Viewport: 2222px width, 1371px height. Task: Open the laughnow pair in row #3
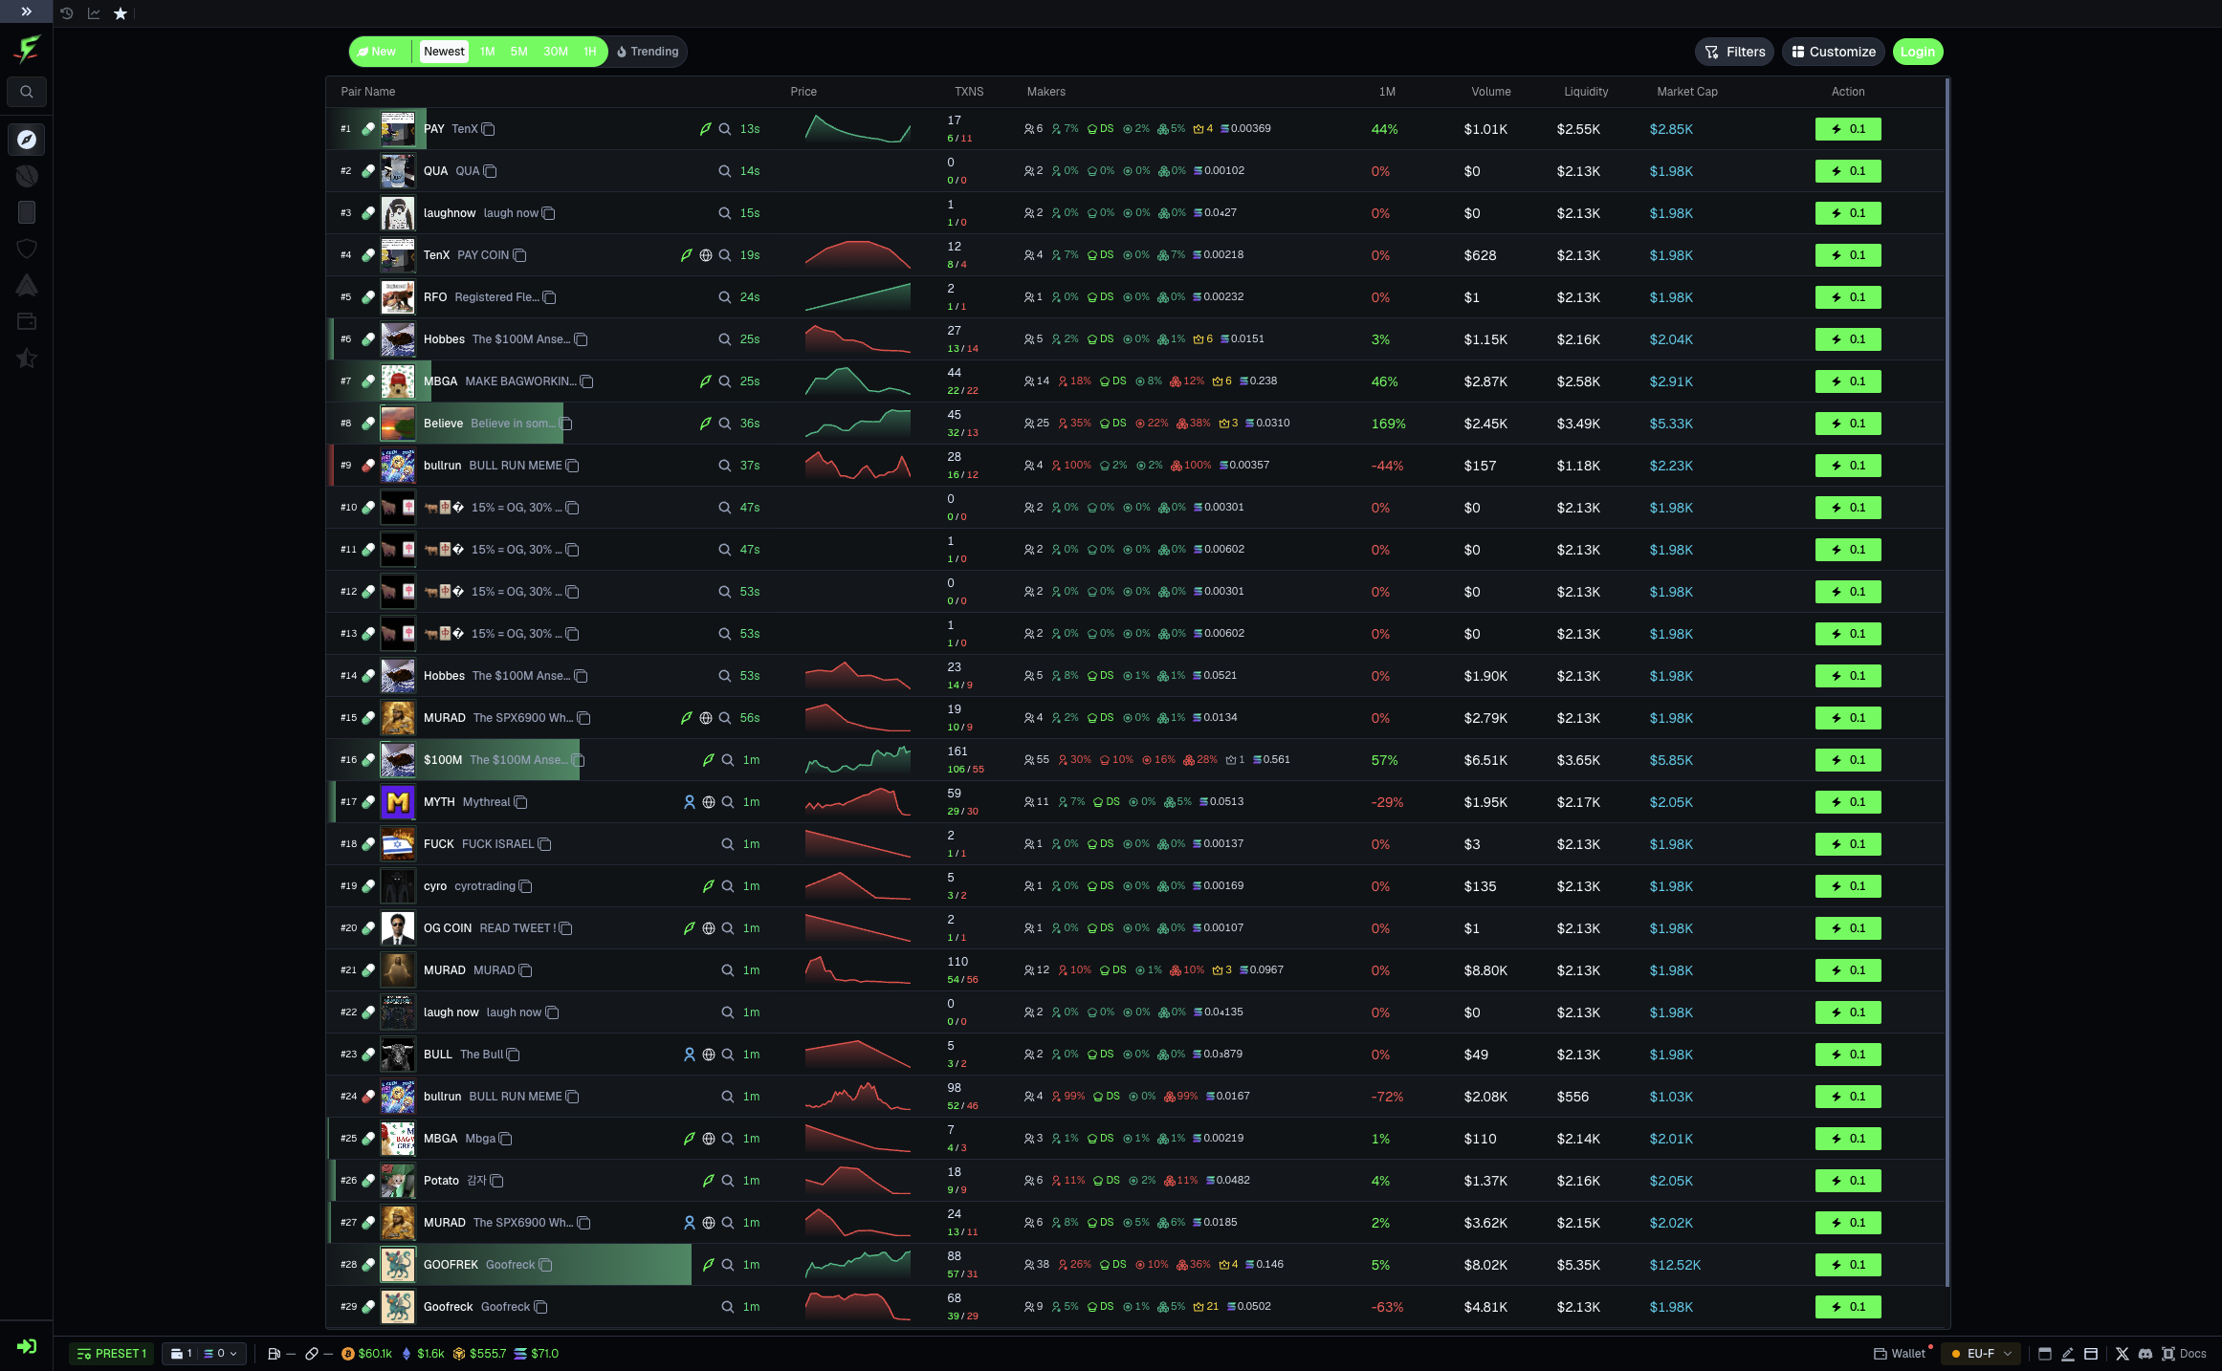[1136, 213]
